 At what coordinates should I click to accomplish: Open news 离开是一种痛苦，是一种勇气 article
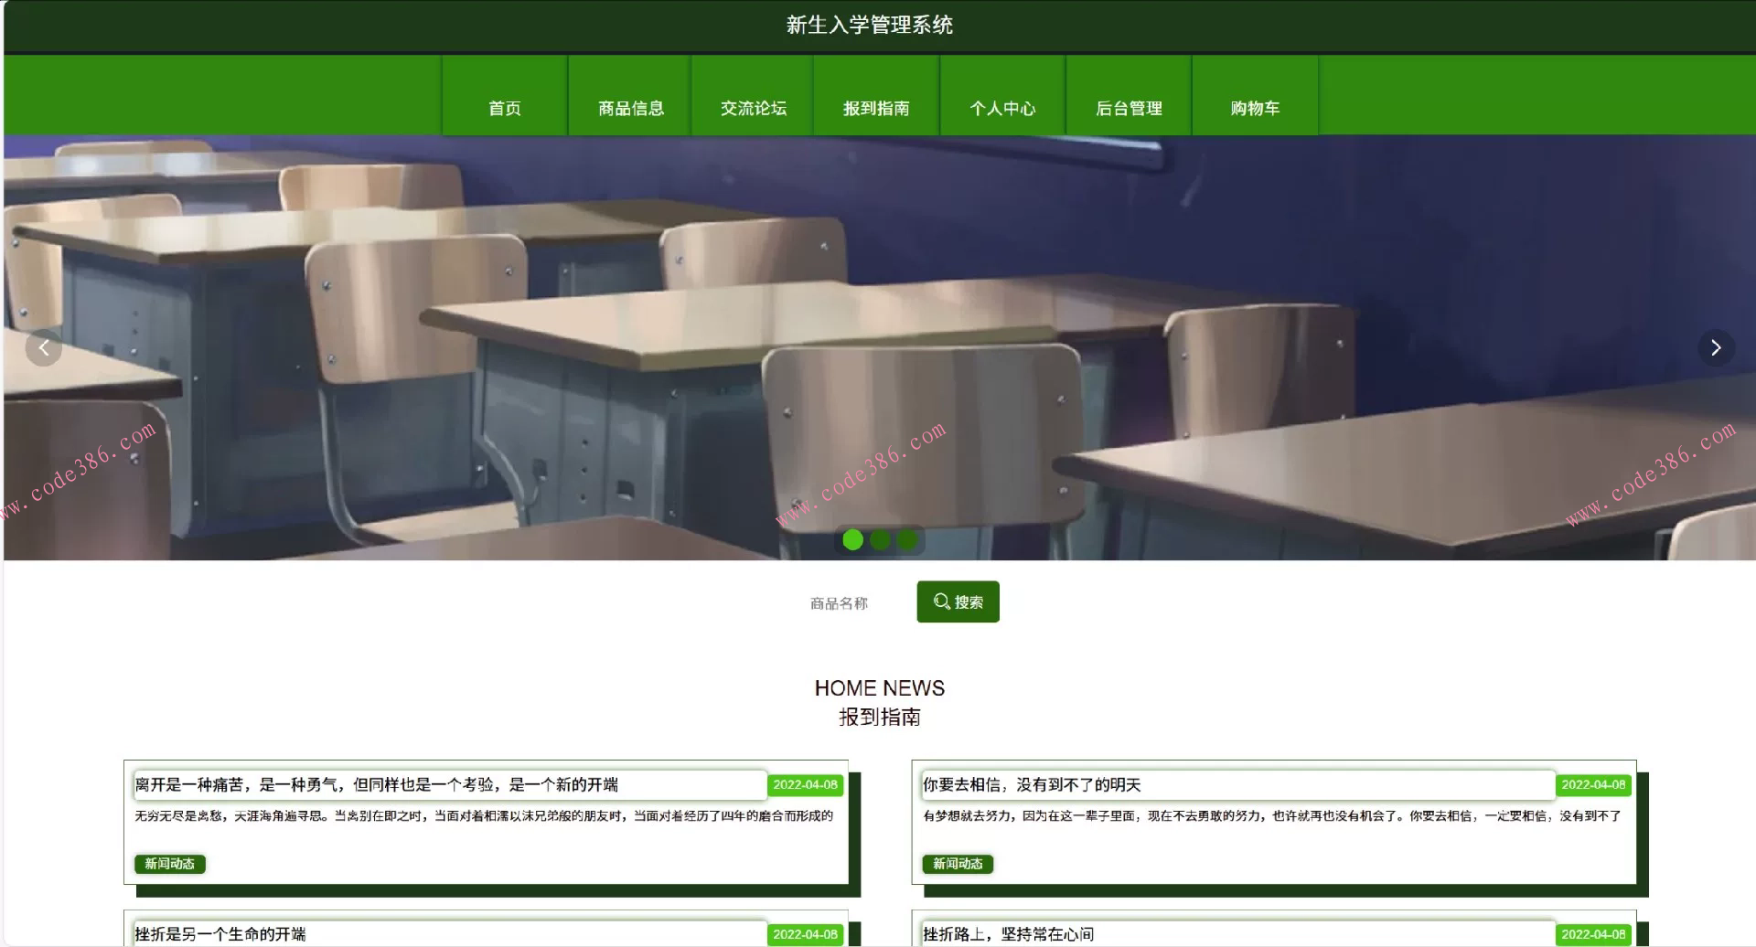[x=377, y=784]
